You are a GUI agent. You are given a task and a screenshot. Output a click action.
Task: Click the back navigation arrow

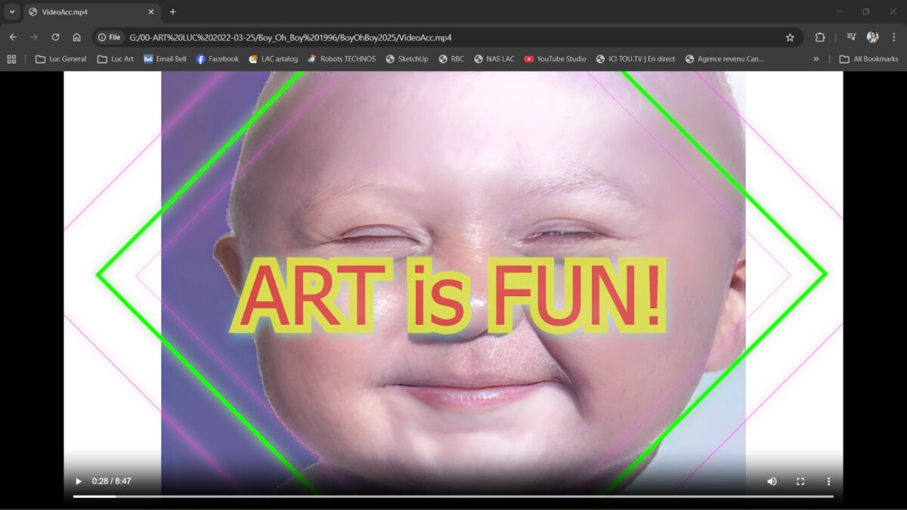tap(12, 36)
